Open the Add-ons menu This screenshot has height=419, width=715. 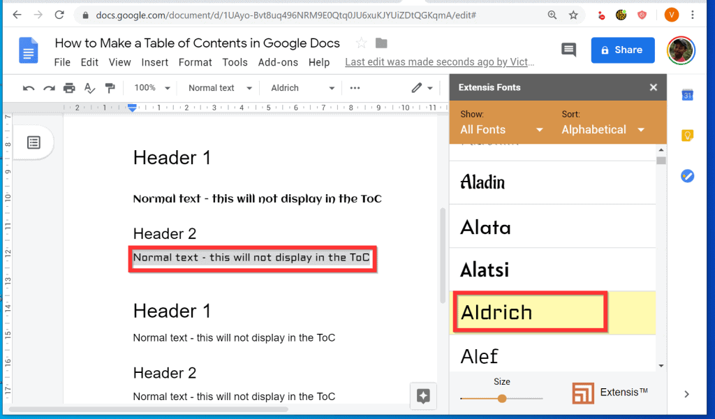point(277,62)
